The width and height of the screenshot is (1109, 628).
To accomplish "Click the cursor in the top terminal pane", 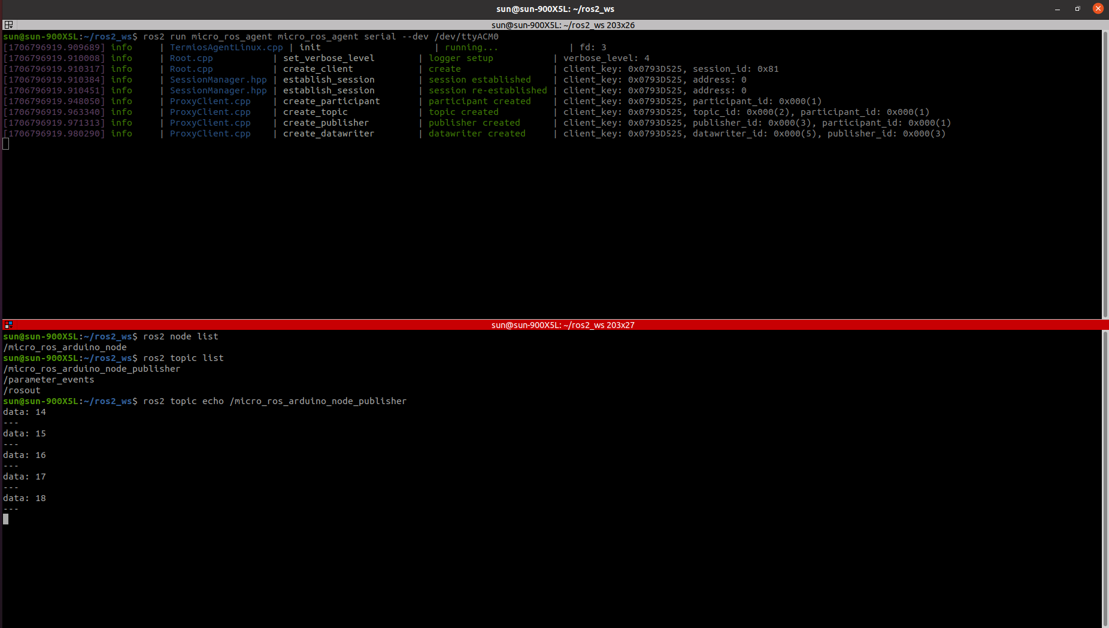I will pos(5,144).
